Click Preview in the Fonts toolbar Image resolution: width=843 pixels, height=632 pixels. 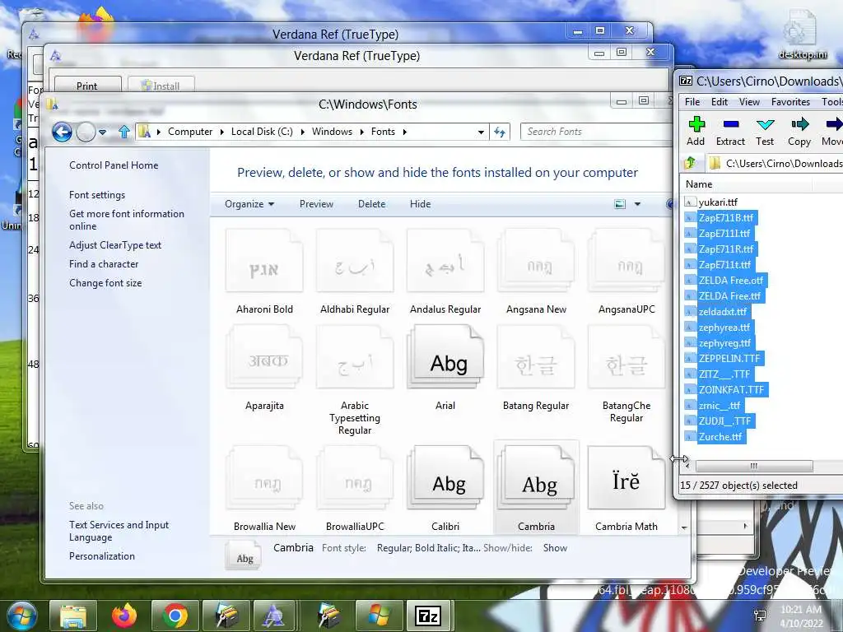[316, 204]
